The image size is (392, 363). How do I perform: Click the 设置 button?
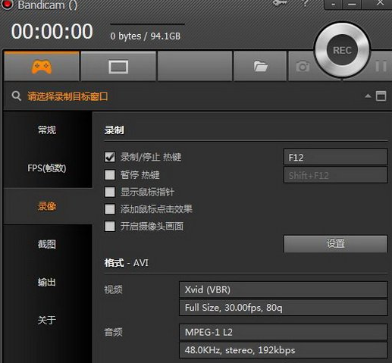(x=335, y=244)
